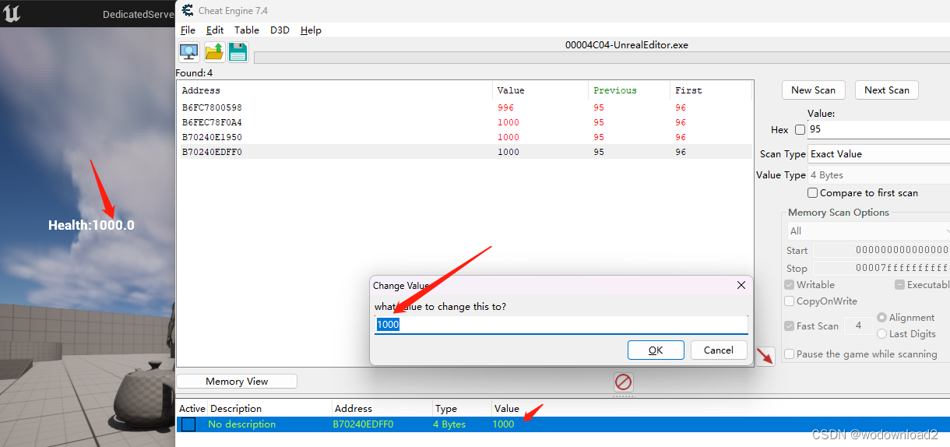Click the new value input field in dialog

[561, 324]
